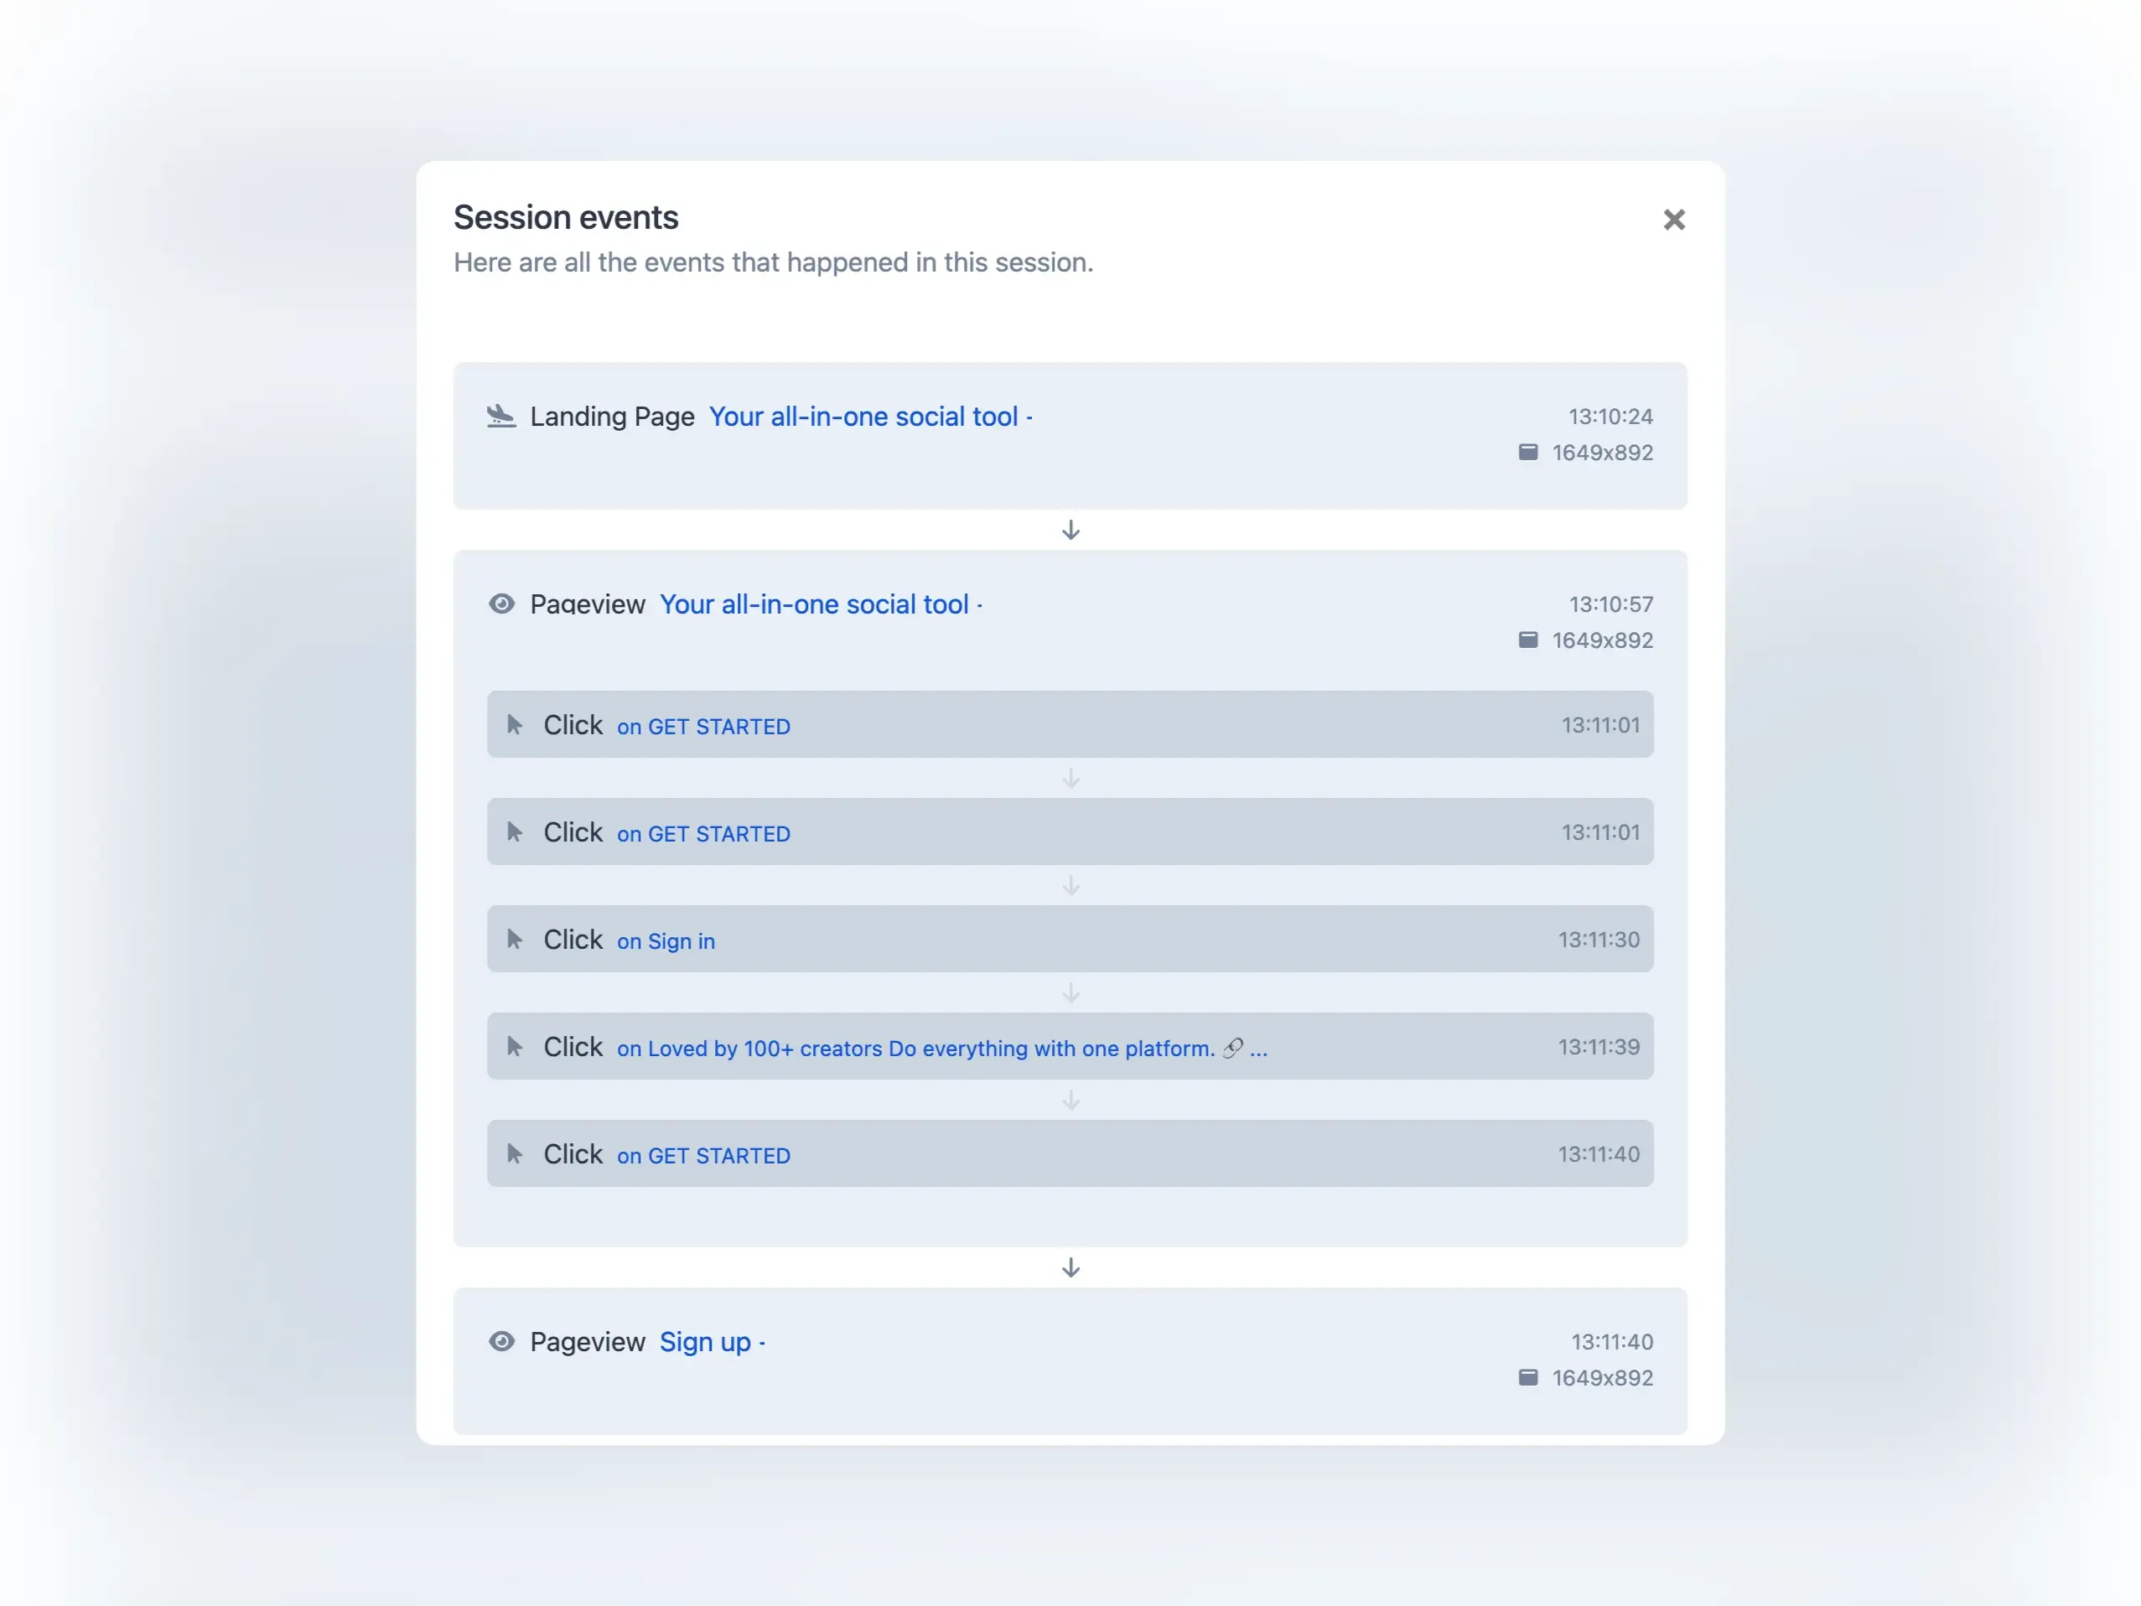This screenshot has width=2141, height=1606.
Task: Click the eye icon on the first Pageview event
Action: pyautogui.click(x=501, y=604)
